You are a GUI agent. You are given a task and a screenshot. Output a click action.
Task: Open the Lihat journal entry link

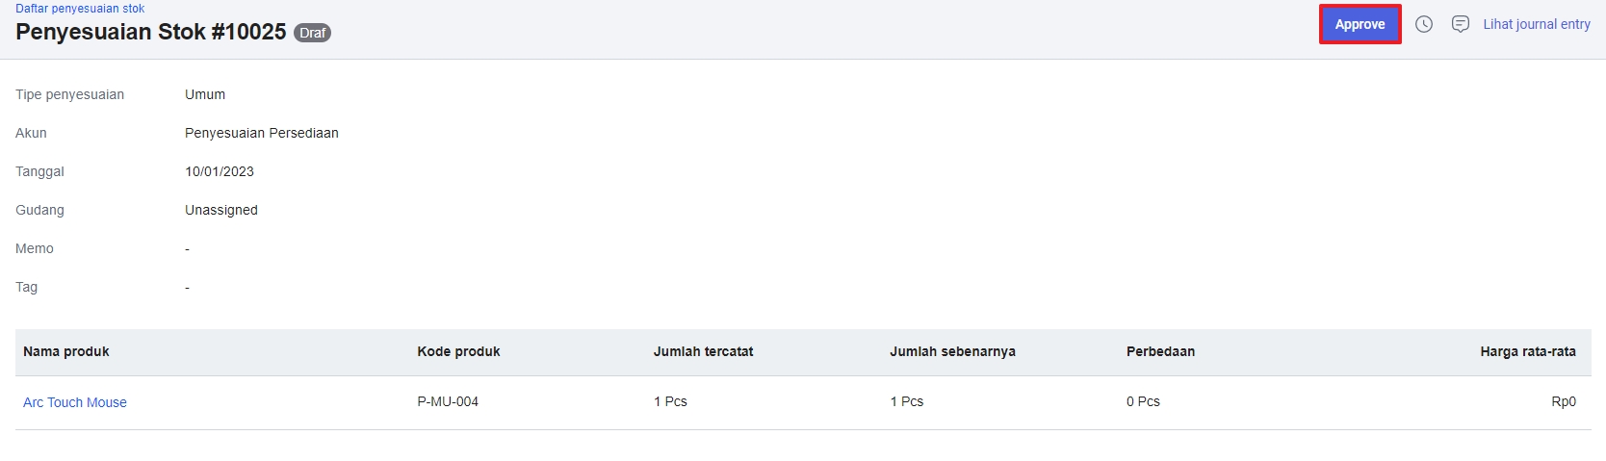coord(1537,25)
